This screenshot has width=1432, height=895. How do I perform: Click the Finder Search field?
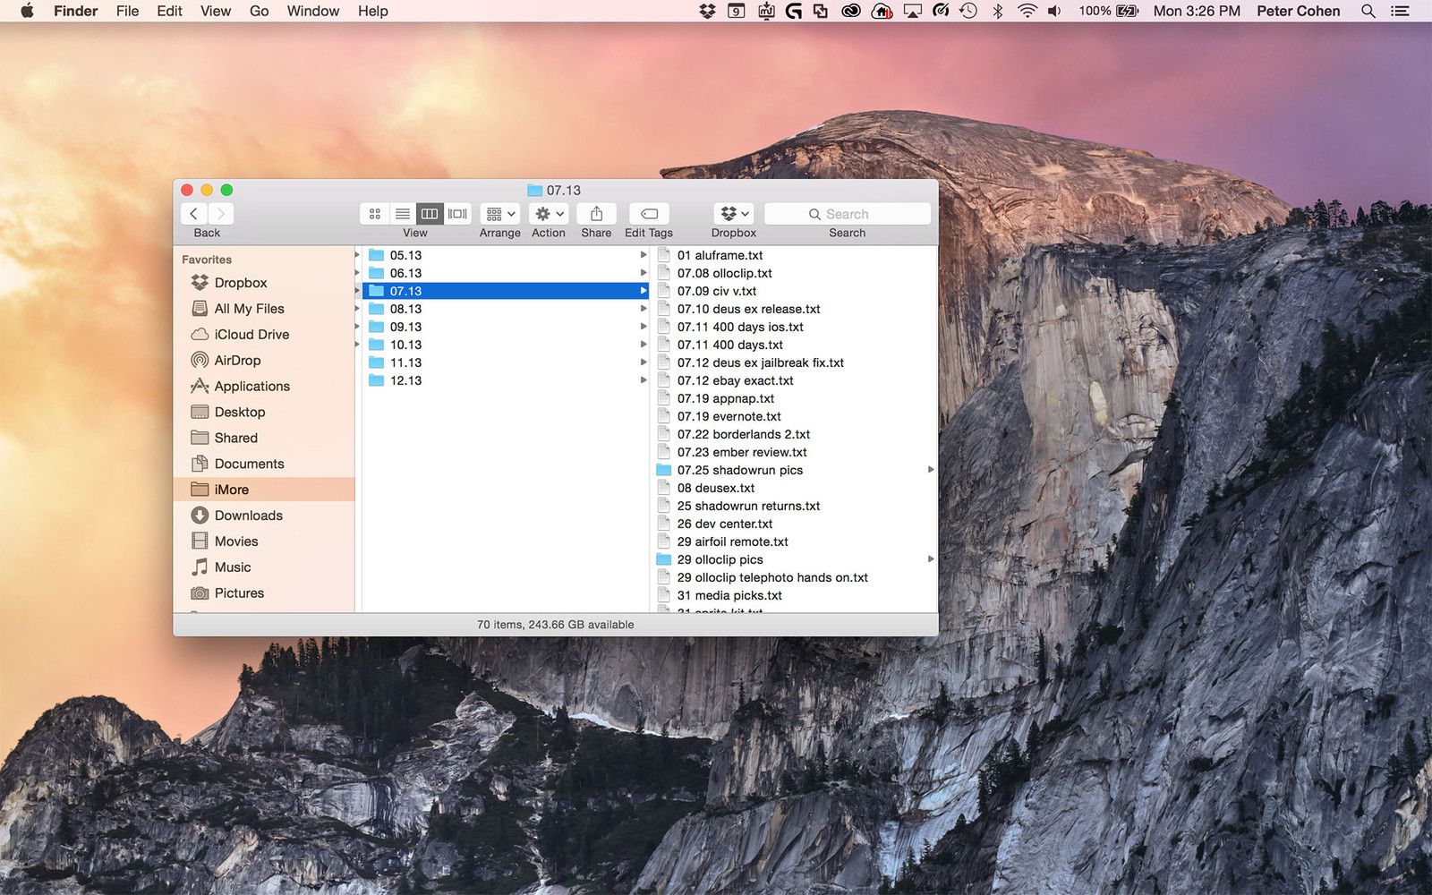tap(847, 214)
